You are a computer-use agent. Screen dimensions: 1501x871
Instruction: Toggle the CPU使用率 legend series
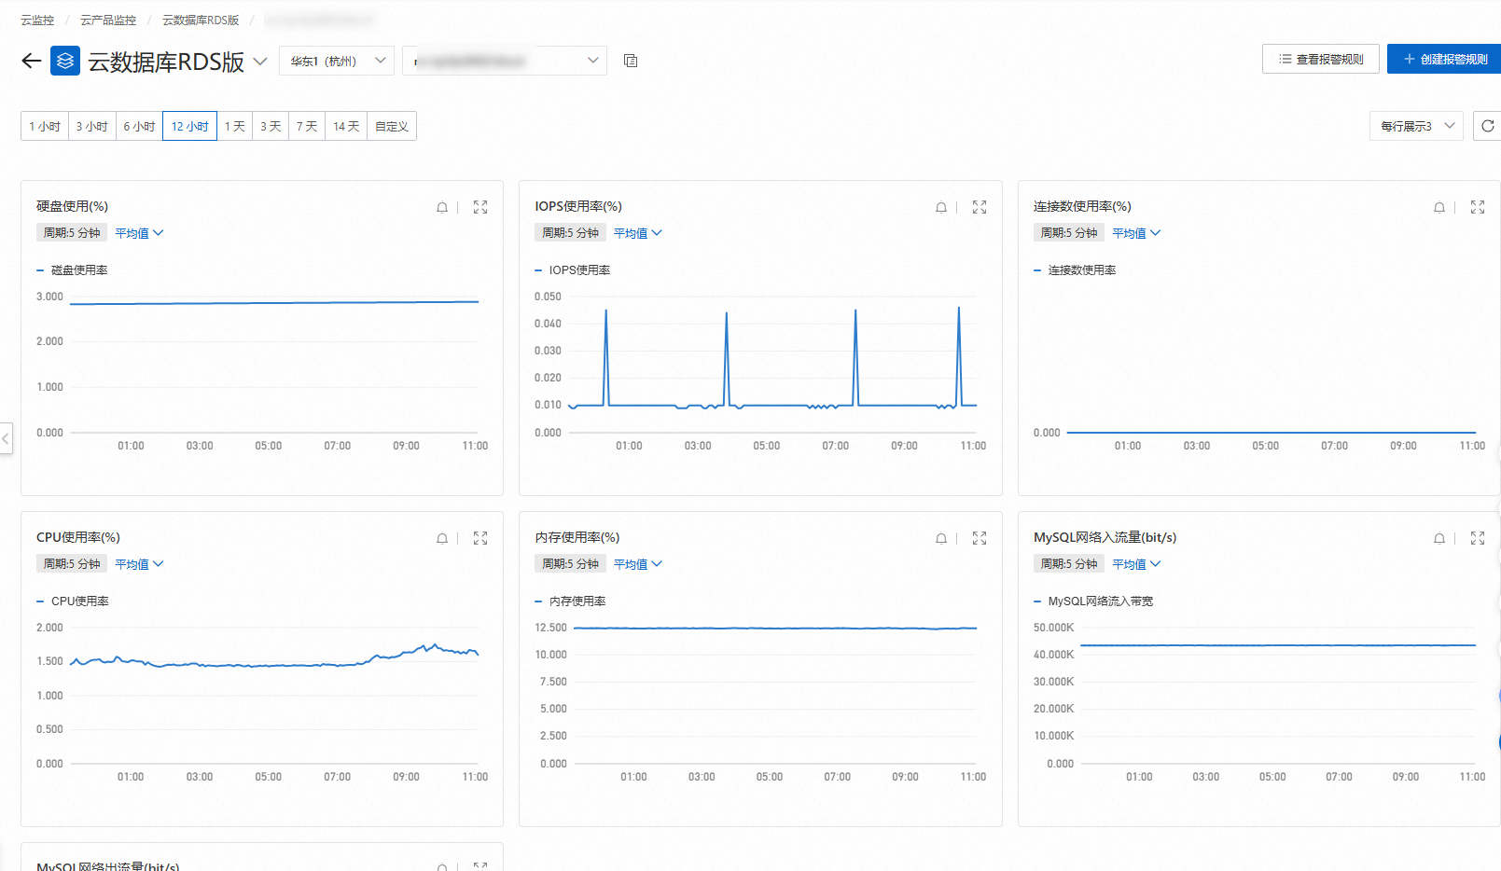coord(73,601)
